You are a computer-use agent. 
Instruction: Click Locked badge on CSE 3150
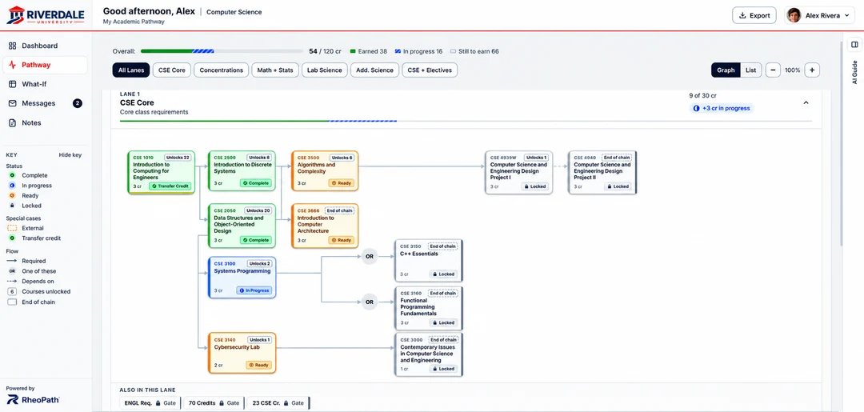(443, 274)
